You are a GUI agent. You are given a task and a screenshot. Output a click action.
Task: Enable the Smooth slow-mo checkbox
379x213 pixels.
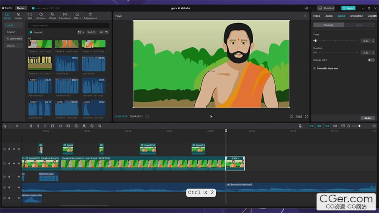315,68
